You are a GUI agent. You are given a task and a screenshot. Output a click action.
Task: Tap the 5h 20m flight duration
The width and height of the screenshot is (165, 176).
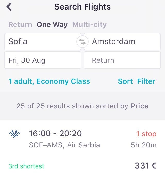[144, 145]
